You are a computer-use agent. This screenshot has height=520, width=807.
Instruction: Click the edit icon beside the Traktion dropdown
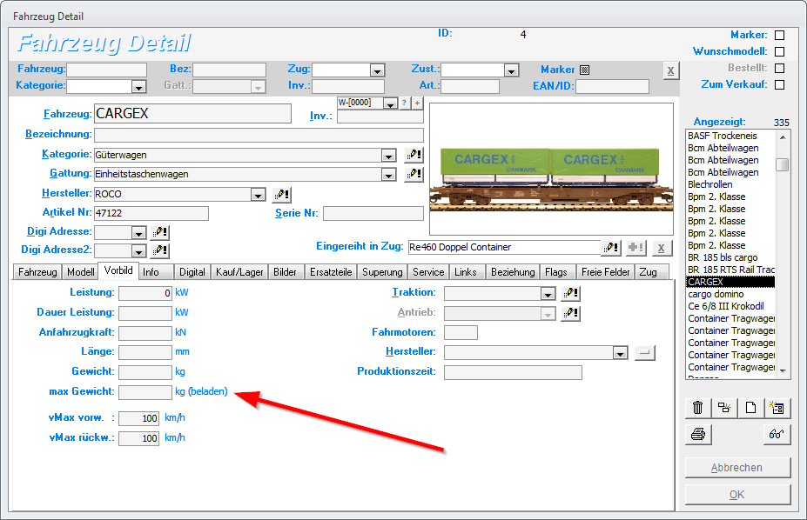click(x=571, y=293)
